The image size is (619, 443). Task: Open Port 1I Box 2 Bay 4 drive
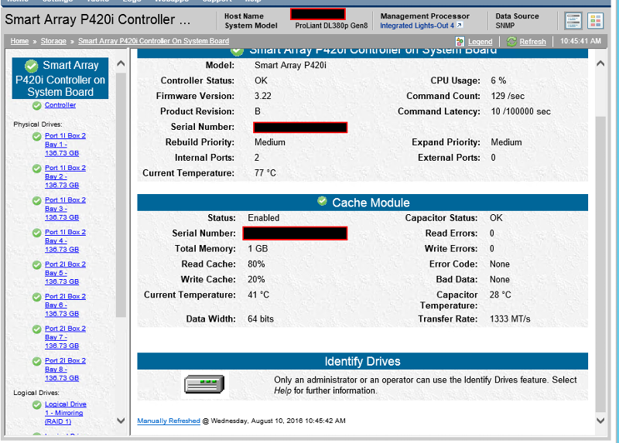click(x=65, y=240)
